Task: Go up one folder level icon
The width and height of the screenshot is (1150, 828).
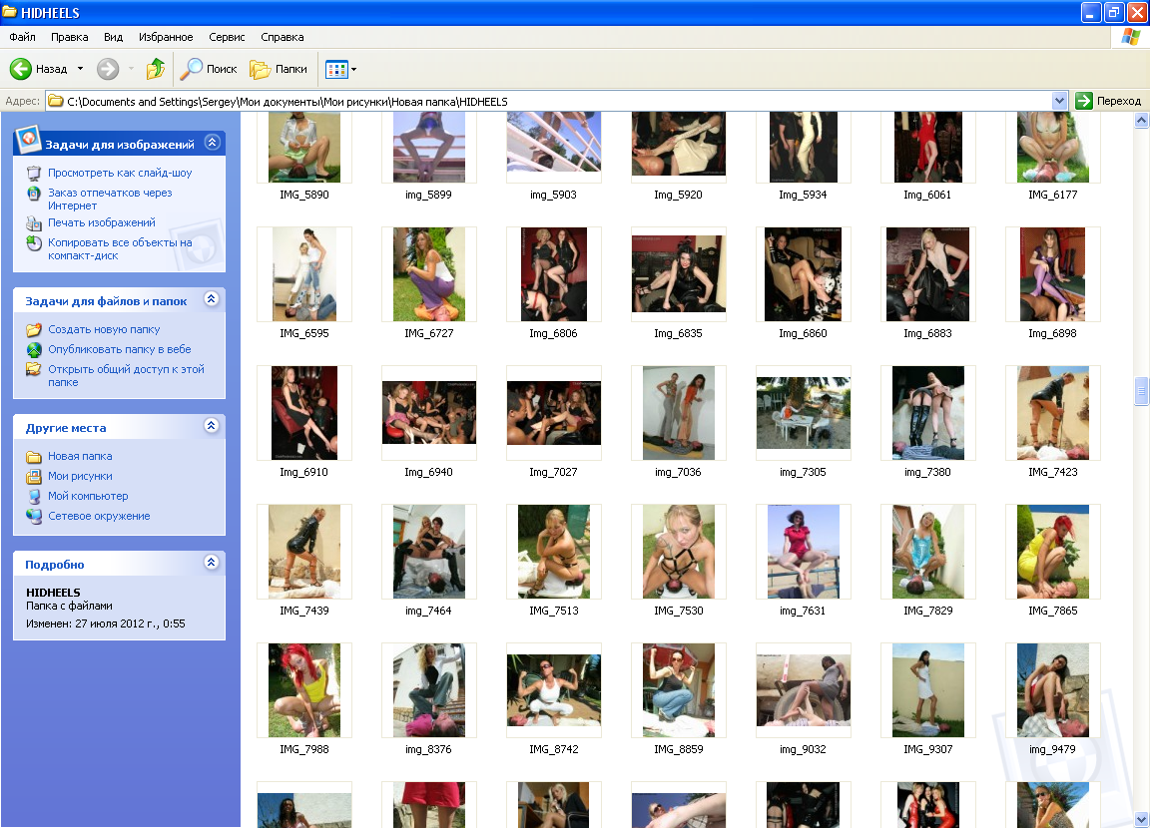Action: (156, 69)
